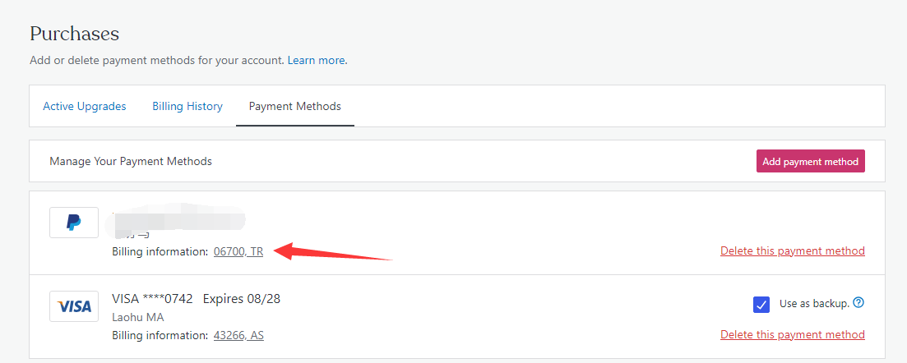Open help icon next to Use as backup
The width and height of the screenshot is (907, 363).
(x=858, y=303)
